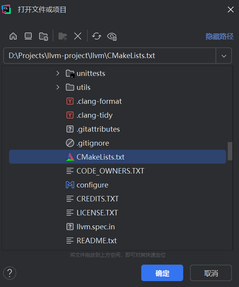Cancel with the 取消 button
Image resolution: width=239 pixels, height=287 pixels.
[211, 273]
